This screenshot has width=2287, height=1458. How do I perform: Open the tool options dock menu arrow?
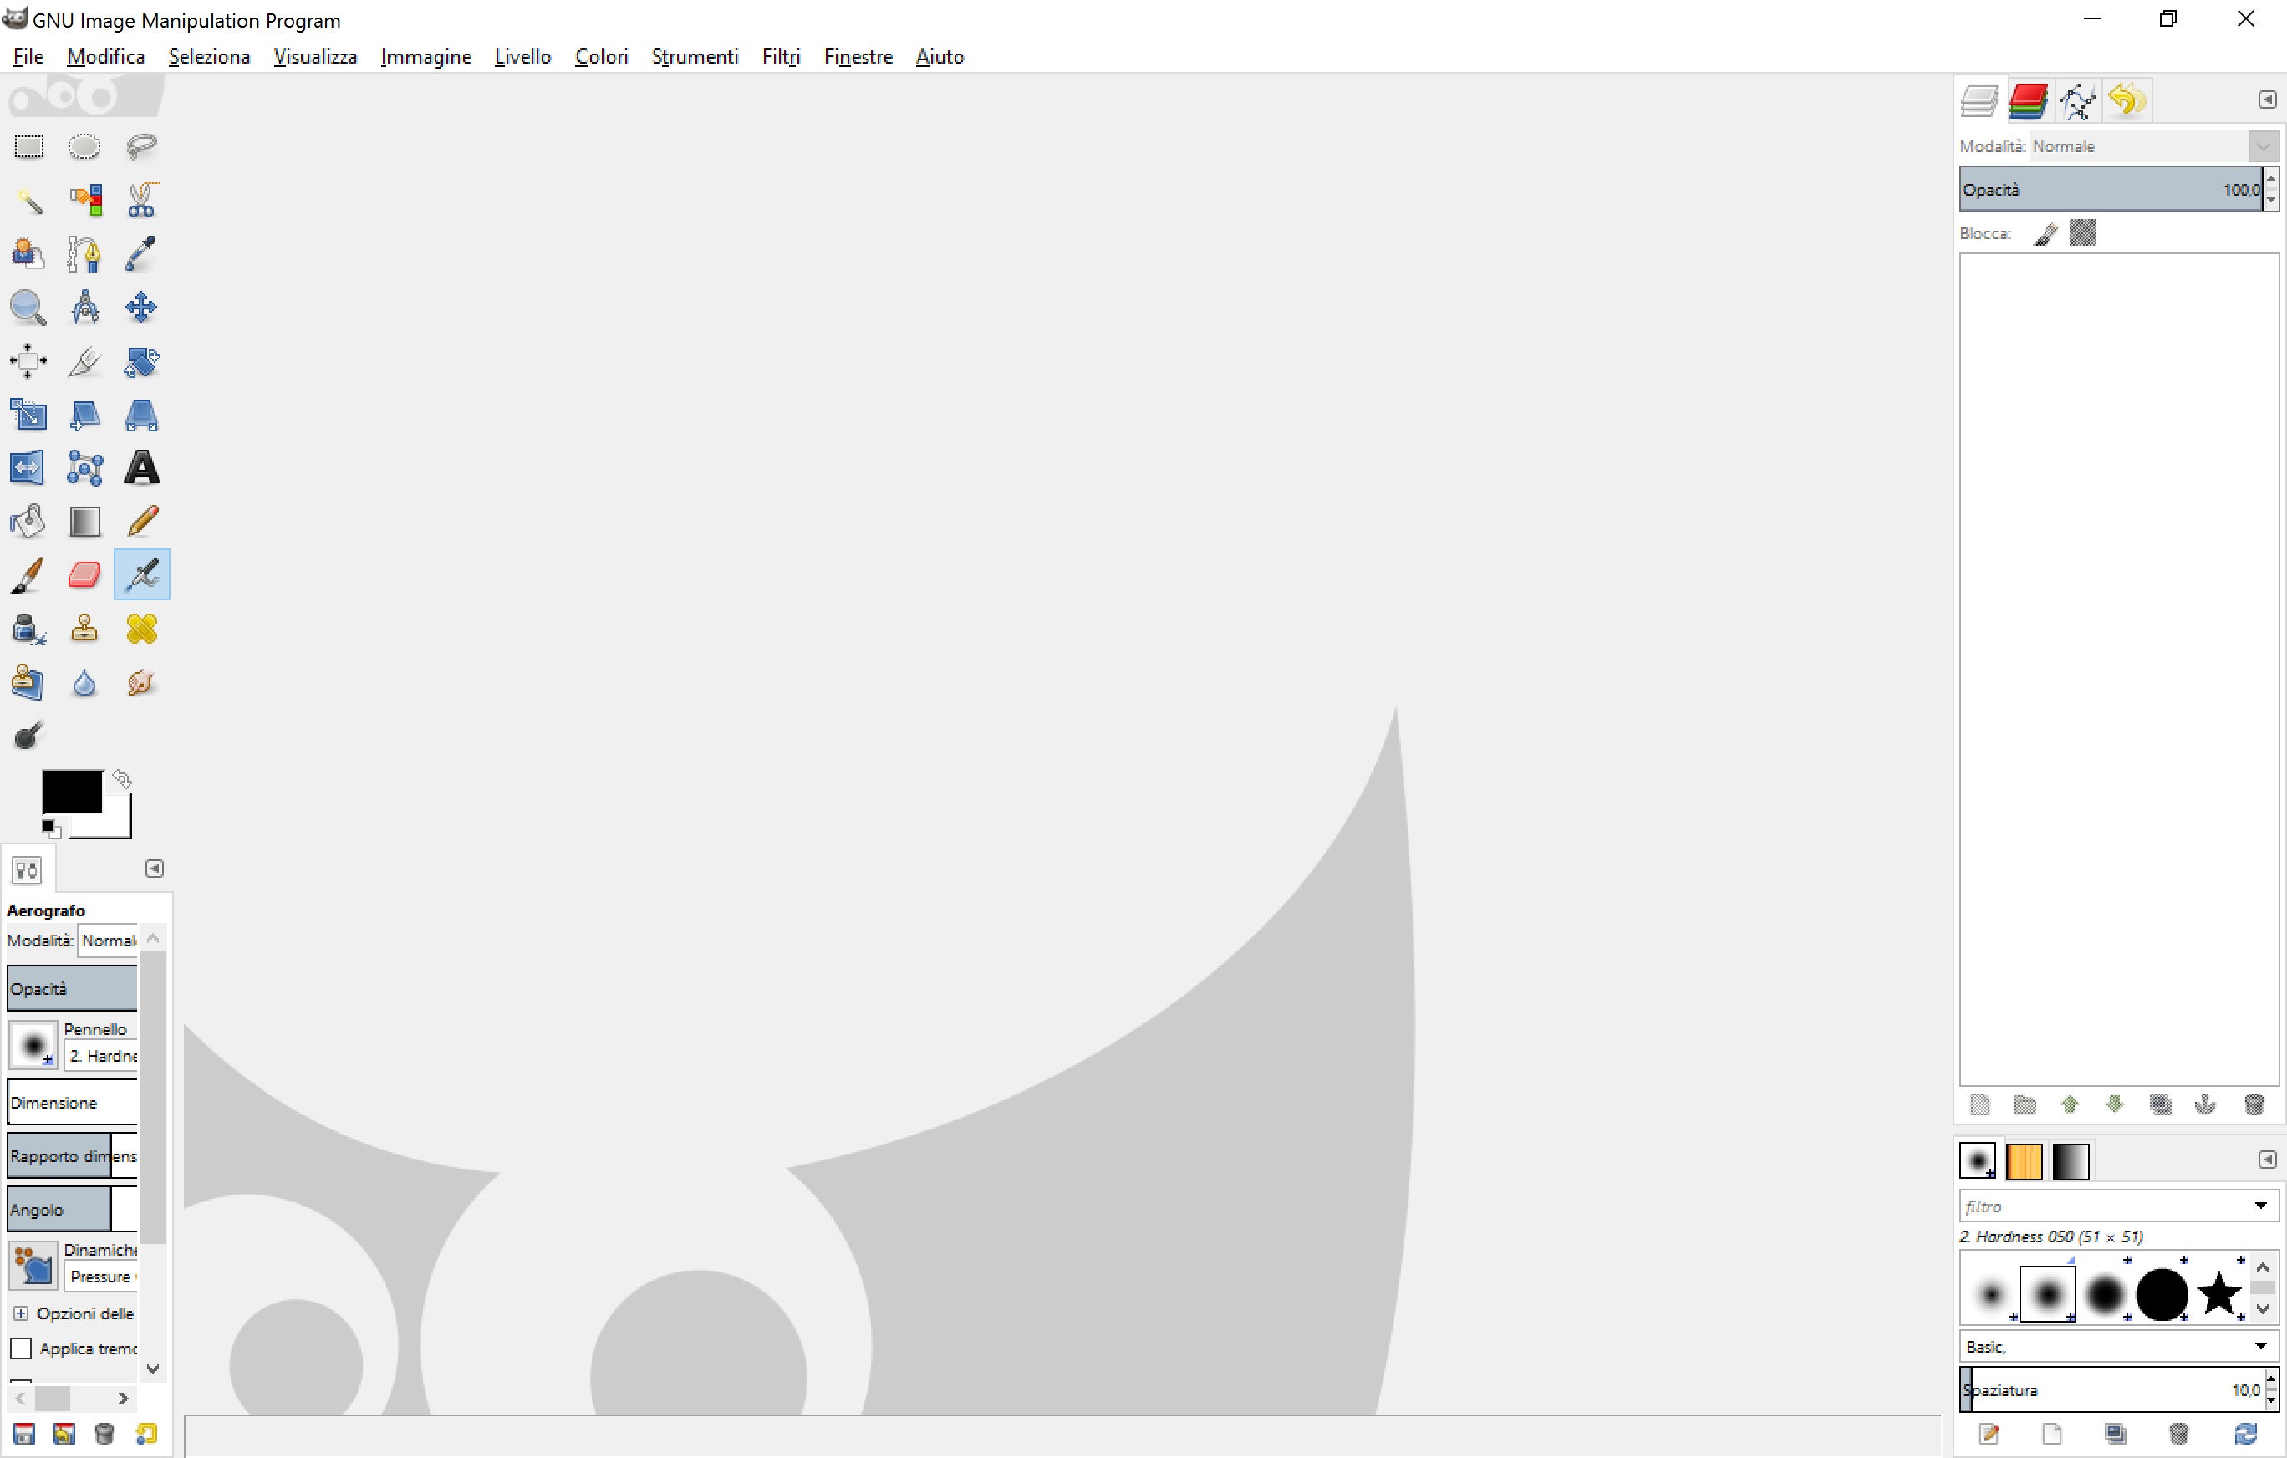pos(154,869)
